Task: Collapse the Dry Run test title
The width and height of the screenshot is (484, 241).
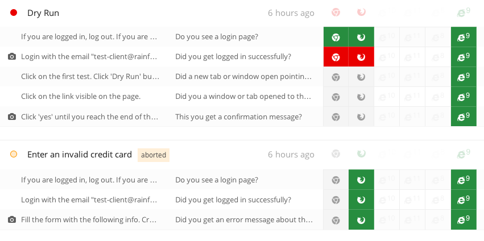Action: pos(43,13)
